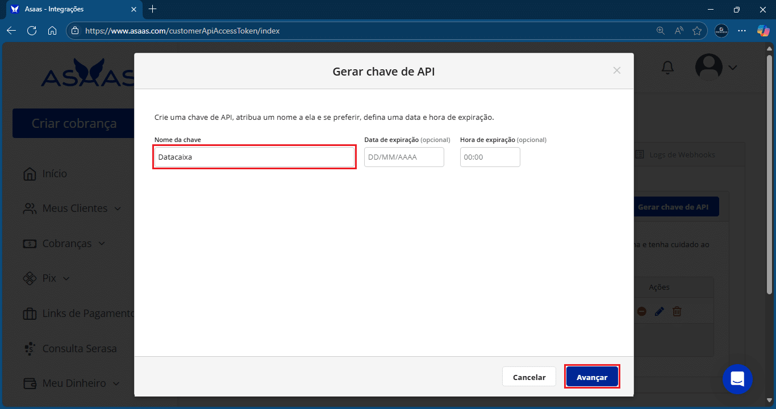Select the Início home icon in sidebar
776x409 pixels.
coord(29,173)
